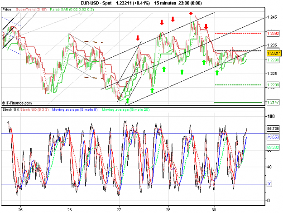Select the Price panel label

pyautogui.click(x=7, y=10)
